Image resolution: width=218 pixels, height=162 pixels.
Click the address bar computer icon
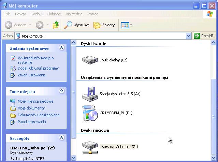coord(18,36)
